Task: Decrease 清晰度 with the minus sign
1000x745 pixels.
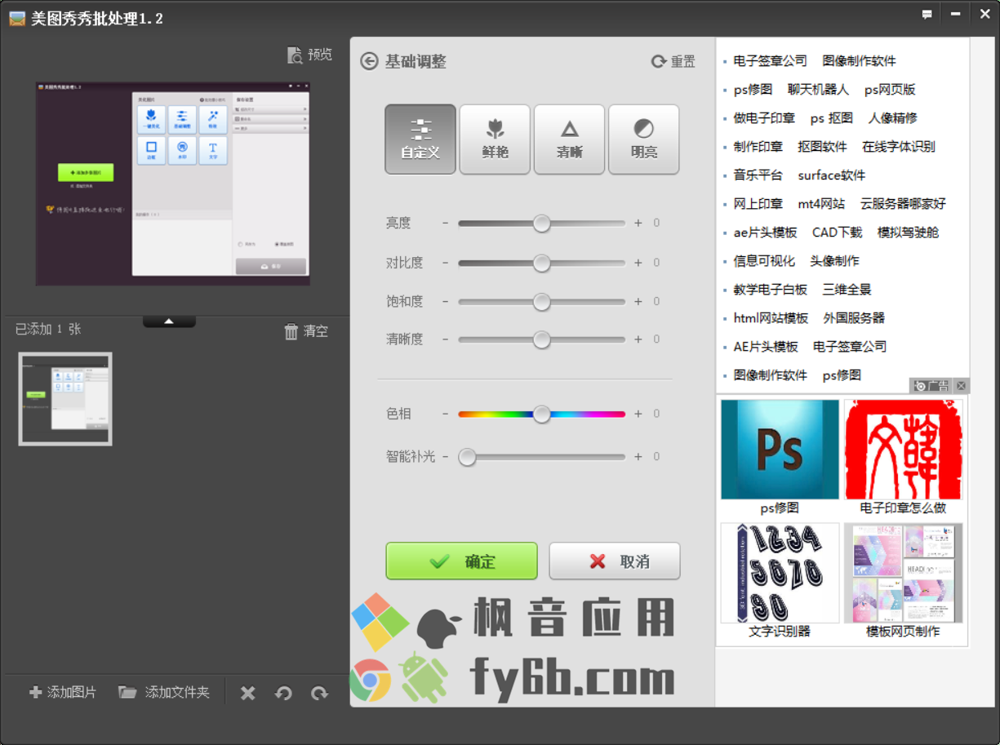Action: click(x=446, y=339)
